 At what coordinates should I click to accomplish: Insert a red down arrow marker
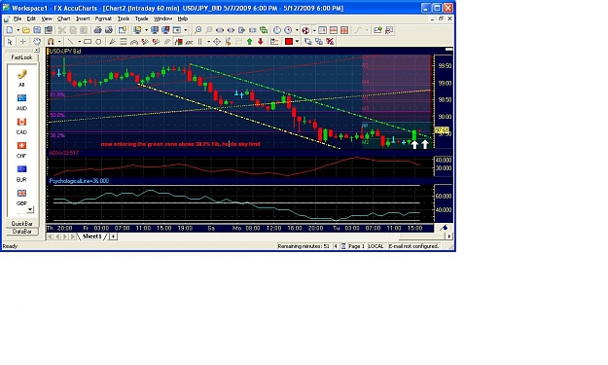[260, 42]
